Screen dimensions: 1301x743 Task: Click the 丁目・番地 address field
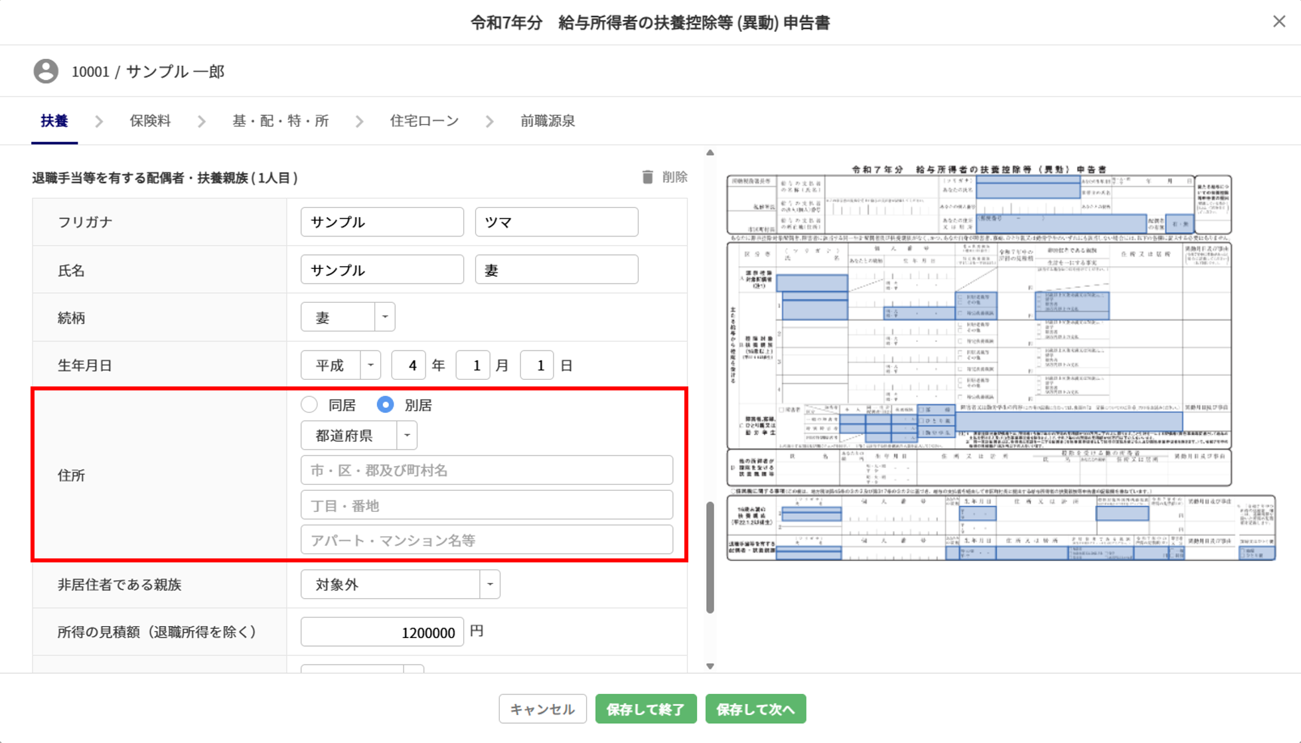tap(487, 505)
